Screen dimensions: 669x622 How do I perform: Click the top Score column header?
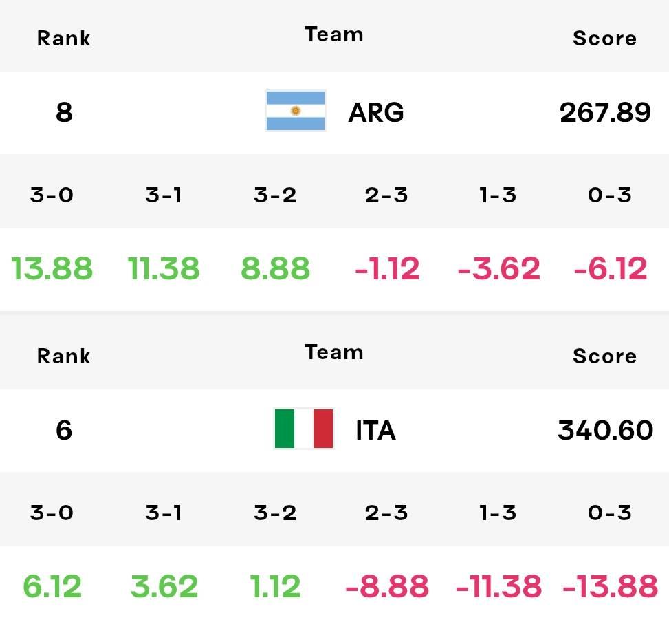604,39
